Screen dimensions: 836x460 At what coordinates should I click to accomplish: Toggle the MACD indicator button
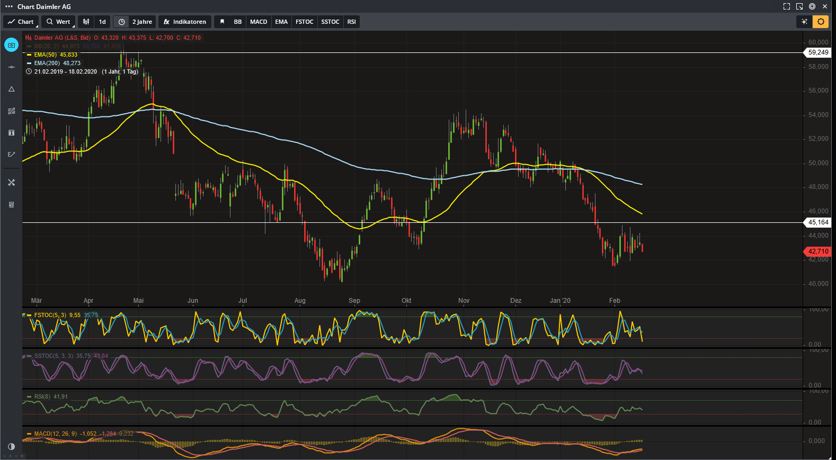point(259,22)
